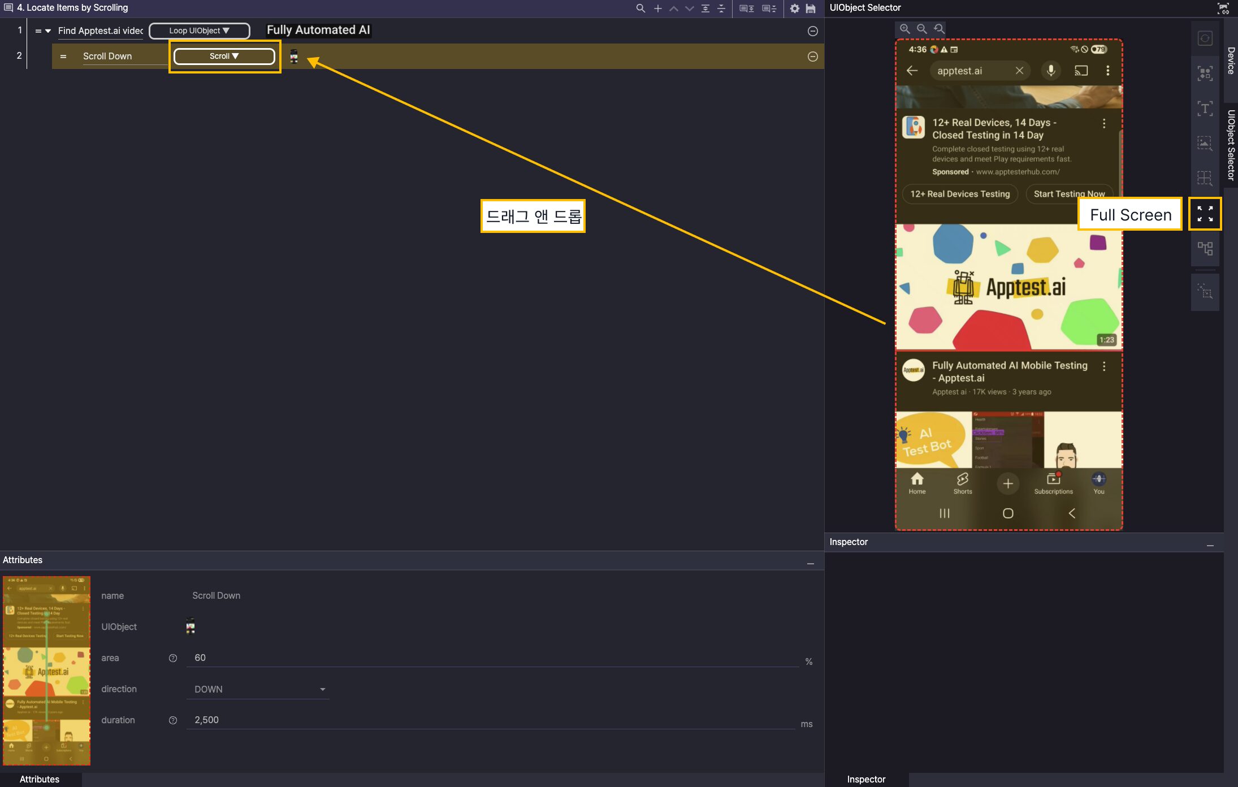
Task: Click the duration help question mark
Action: (x=173, y=720)
